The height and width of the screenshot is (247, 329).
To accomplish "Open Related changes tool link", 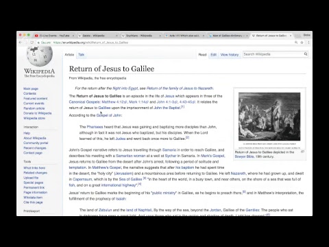I will [x=35, y=173].
